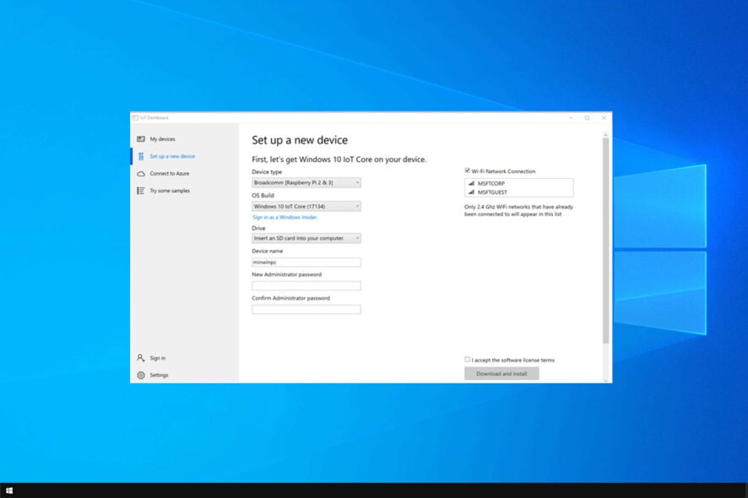The width and height of the screenshot is (748, 498).
Task: Click the IoT Dashboard title bar icon
Action: 135,118
